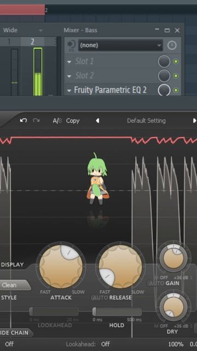197x351 pixels.
Task: Click the M OFF label under GAIN knob
Action: [x=161, y=278]
